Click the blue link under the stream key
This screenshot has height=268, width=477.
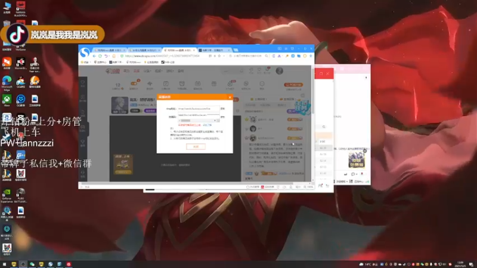(207, 125)
